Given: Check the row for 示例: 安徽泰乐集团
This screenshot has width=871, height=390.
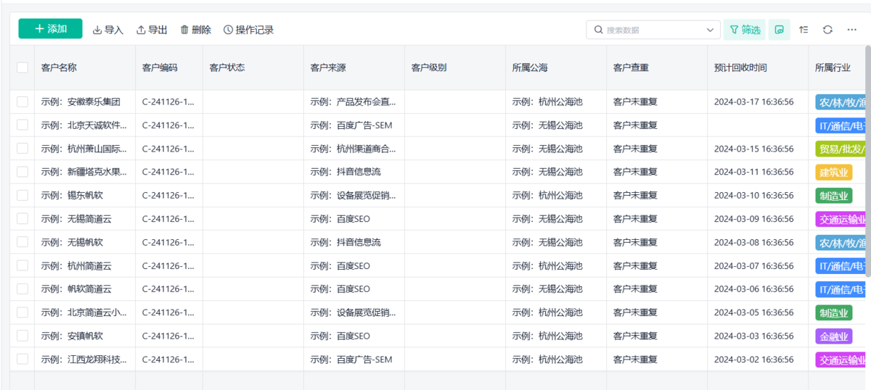Looking at the screenshot, I should [23, 101].
